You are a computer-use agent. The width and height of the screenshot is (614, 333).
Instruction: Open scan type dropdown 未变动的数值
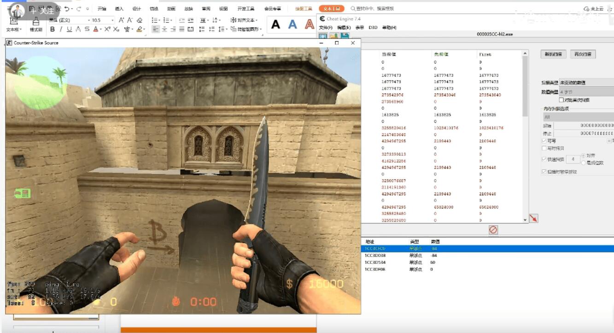[586, 82]
